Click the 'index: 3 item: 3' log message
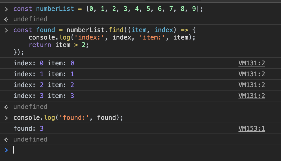Viewport: 281px width, 161px height. 44,96
